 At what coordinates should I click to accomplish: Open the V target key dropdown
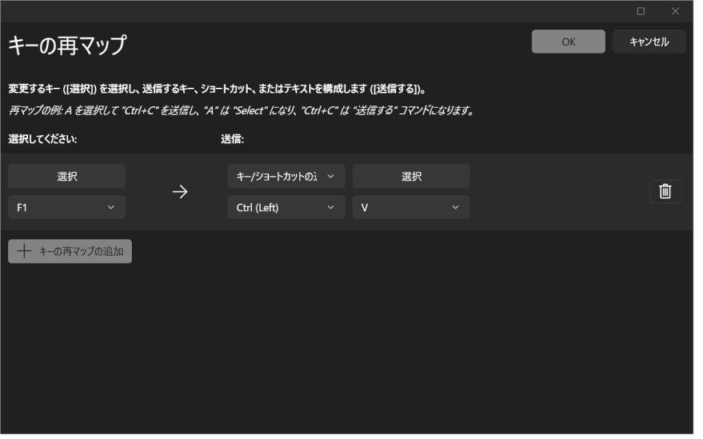(411, 207)
